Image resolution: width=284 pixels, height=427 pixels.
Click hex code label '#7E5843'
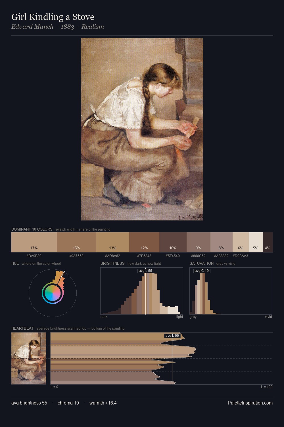pos(144,256)
